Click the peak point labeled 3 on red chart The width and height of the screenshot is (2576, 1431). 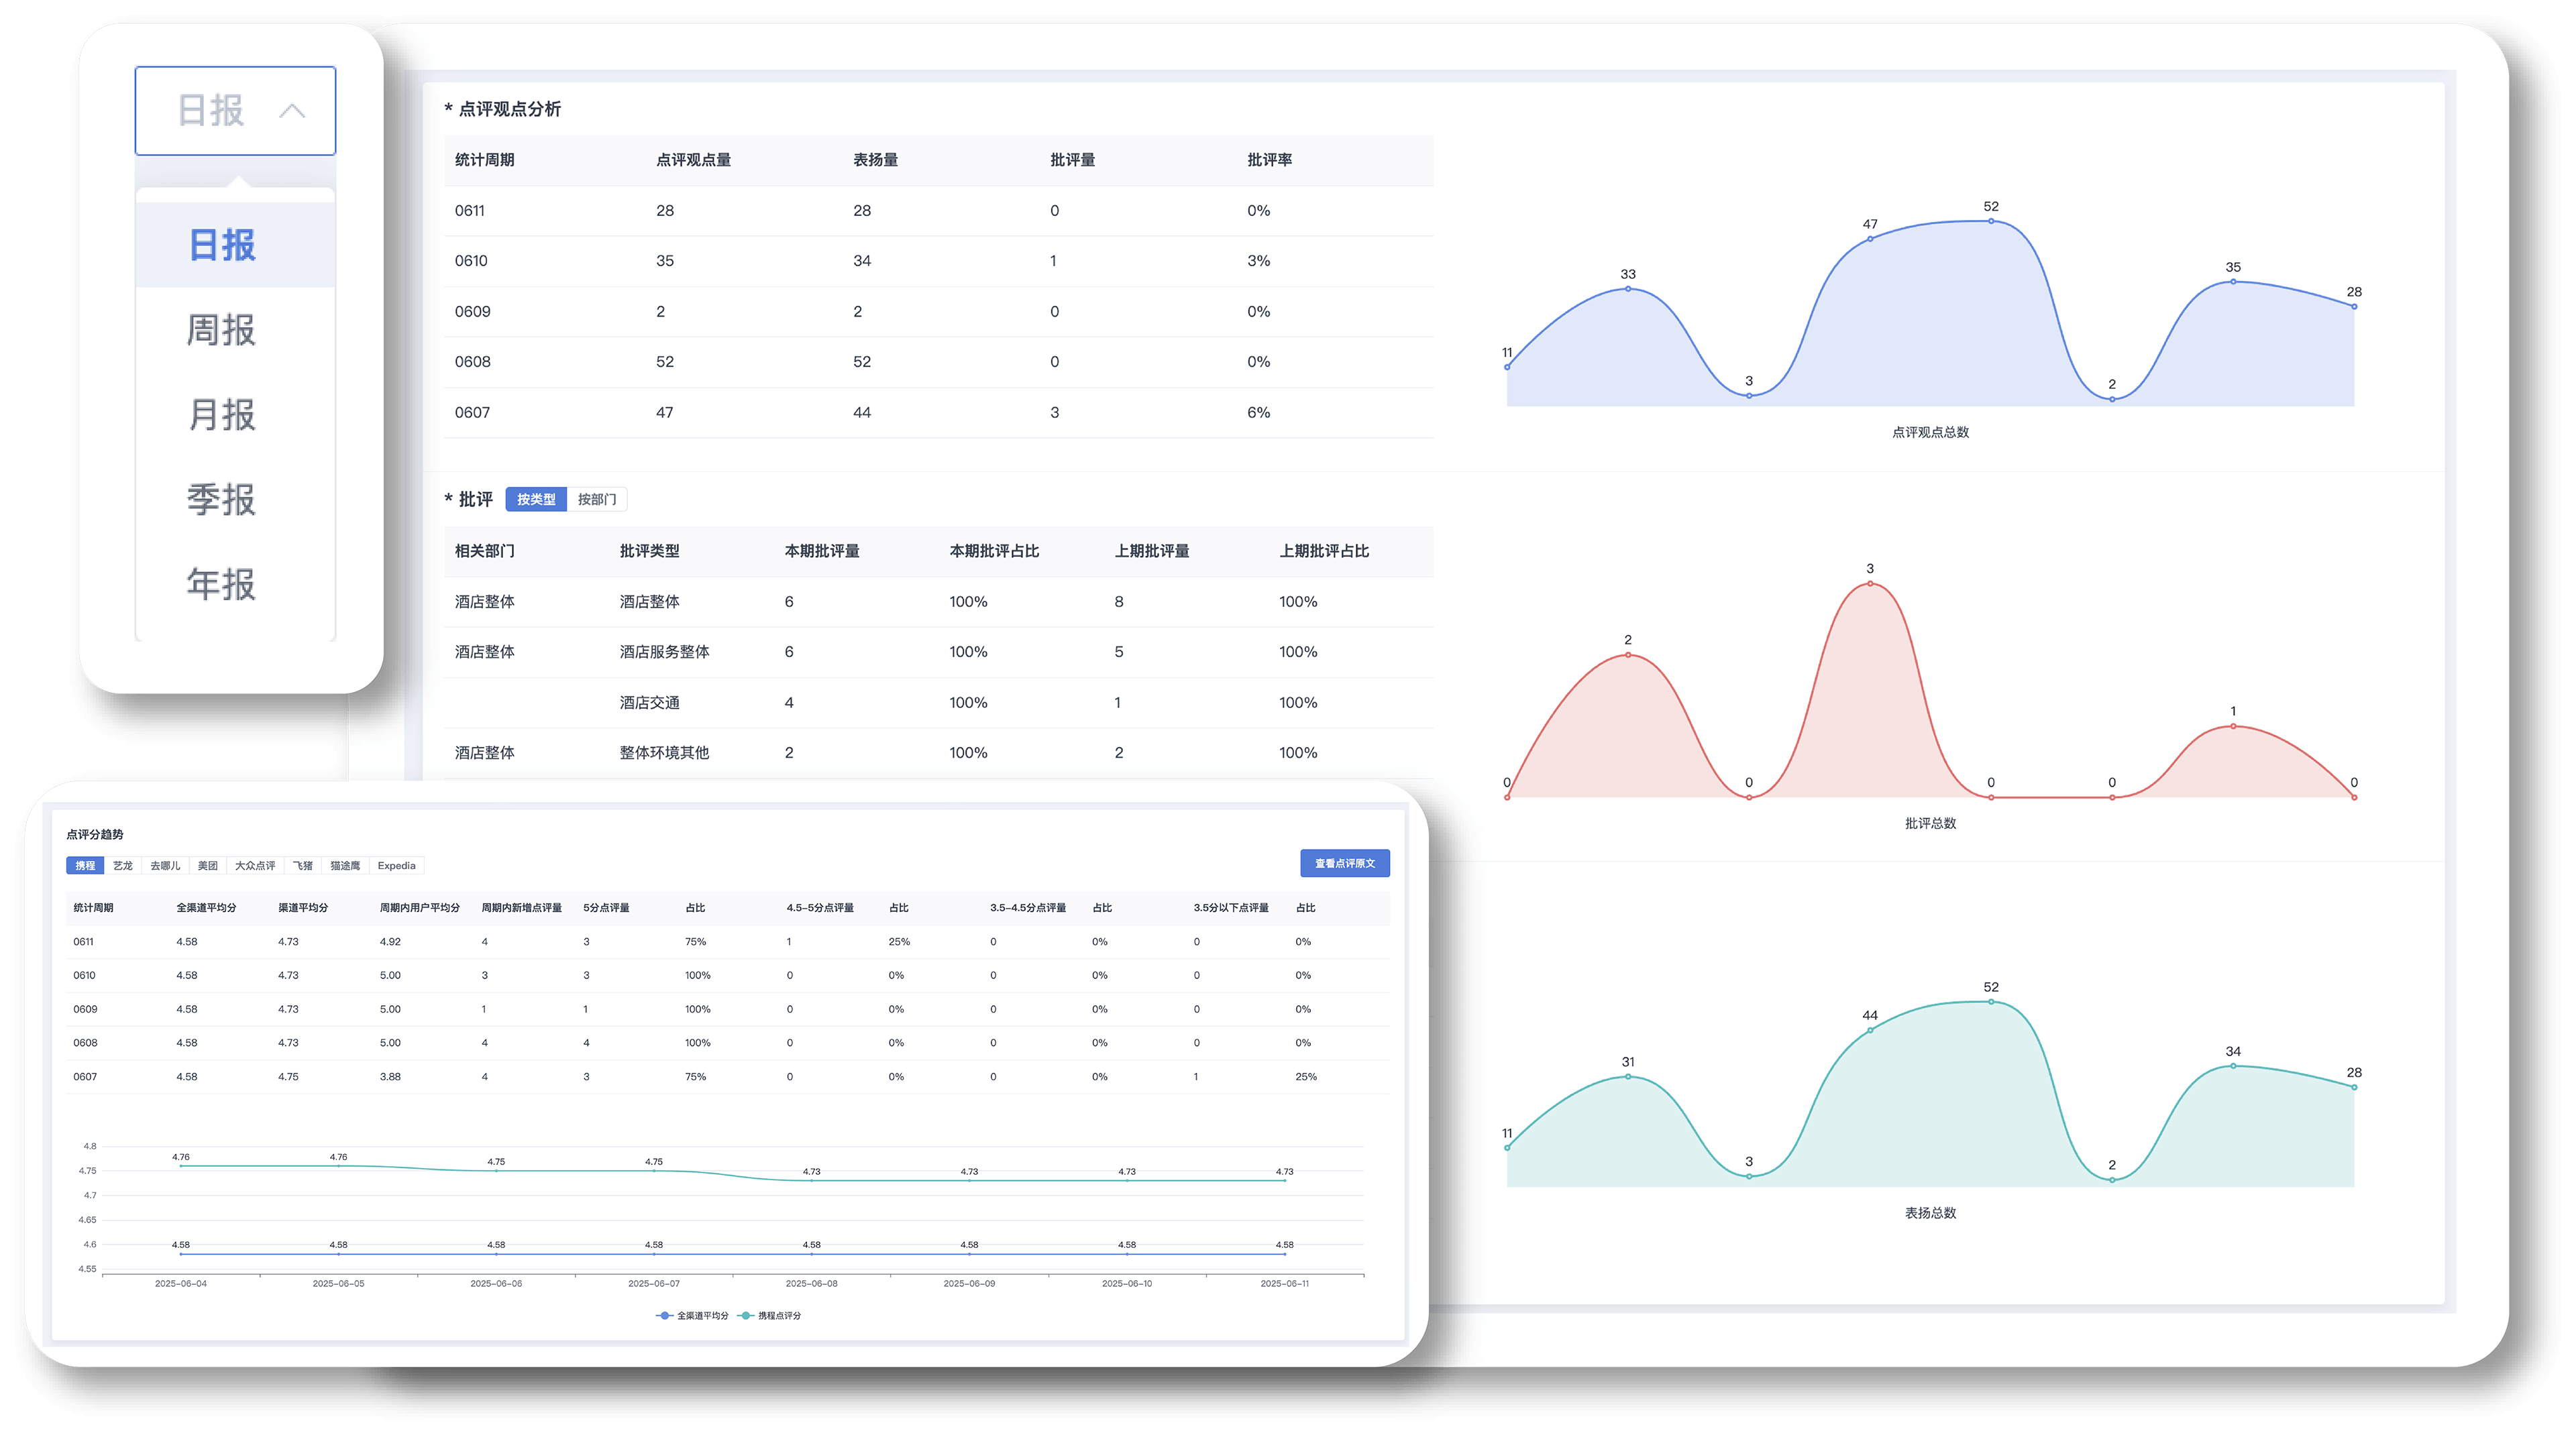point(1870,583)
